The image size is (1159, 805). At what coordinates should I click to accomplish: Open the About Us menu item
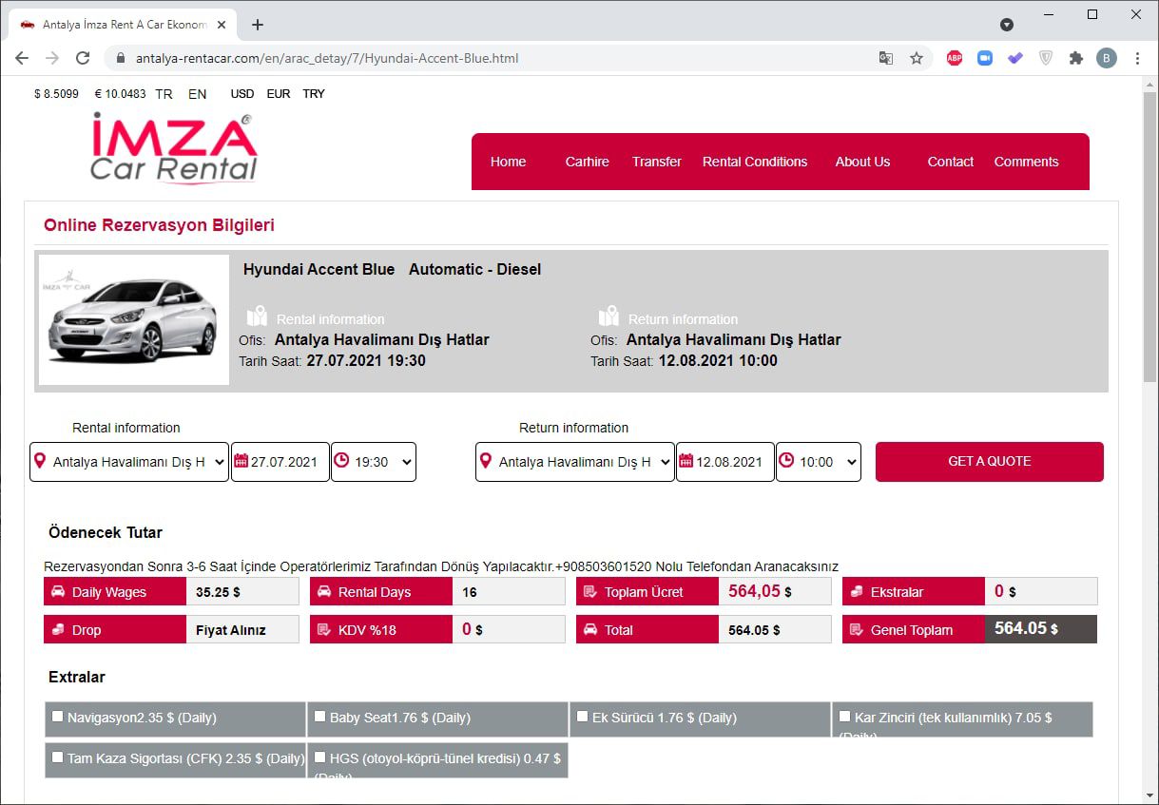[x=862, y=162]
